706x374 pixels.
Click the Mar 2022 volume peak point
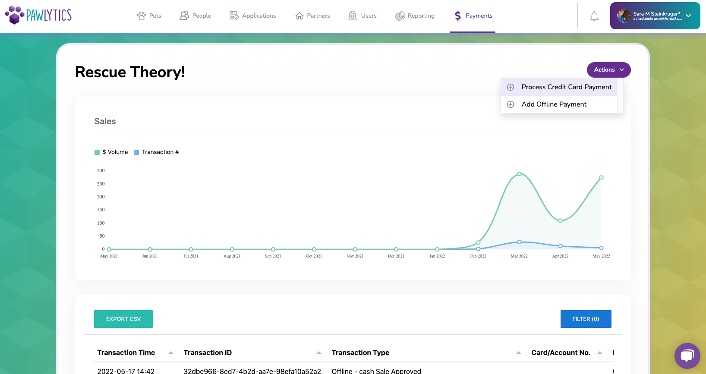pos(519,174)
